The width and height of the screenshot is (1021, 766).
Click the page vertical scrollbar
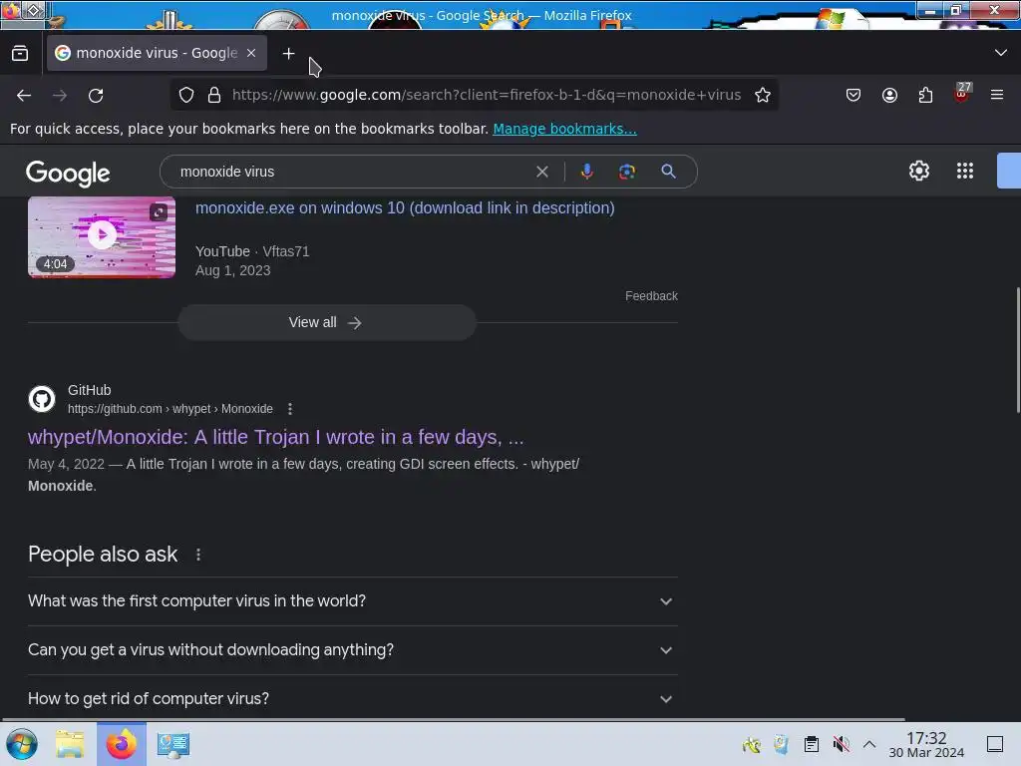pos(1018,350)
